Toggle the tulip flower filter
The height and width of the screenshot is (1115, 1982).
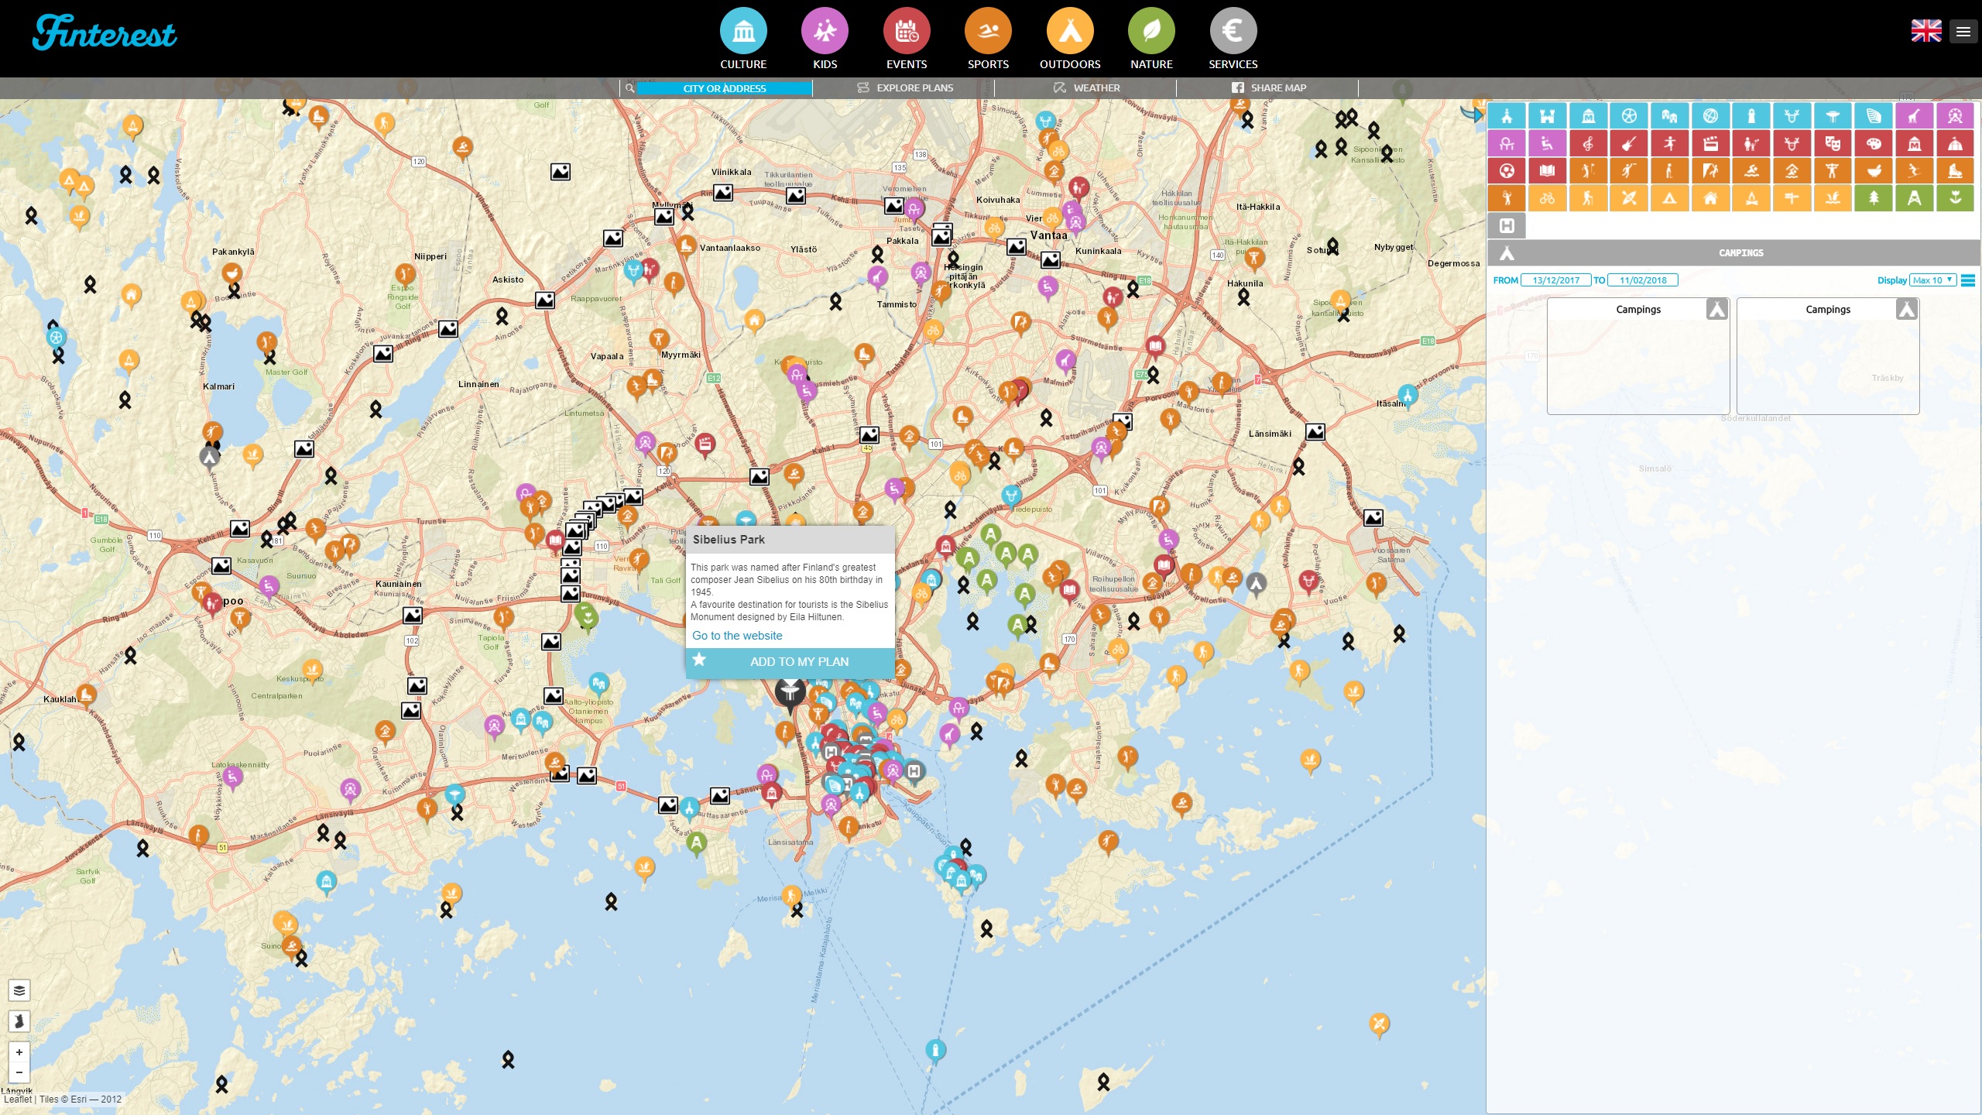[x=1955, y=198]
